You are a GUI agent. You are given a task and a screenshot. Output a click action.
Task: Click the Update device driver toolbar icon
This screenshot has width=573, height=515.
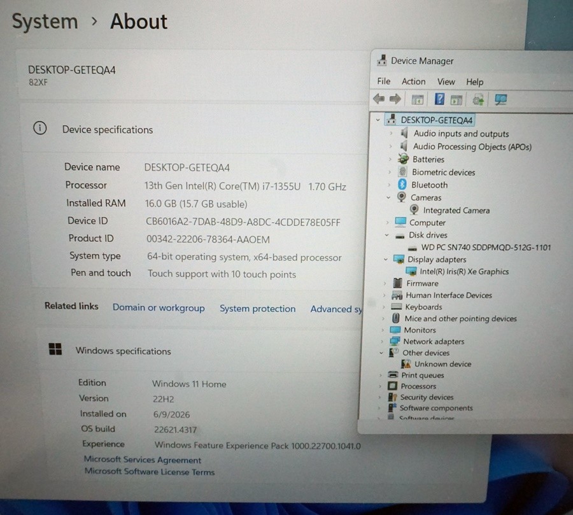click(x=478, y=99)
